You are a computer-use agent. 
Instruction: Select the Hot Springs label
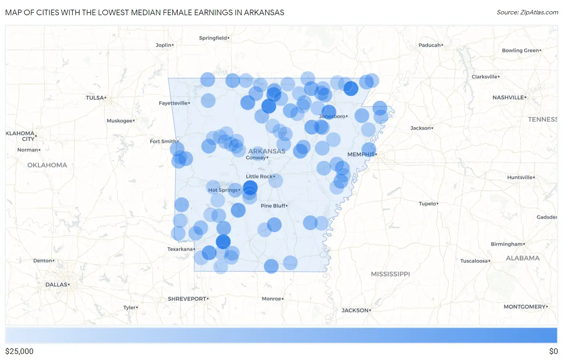(x=223, y=190)
